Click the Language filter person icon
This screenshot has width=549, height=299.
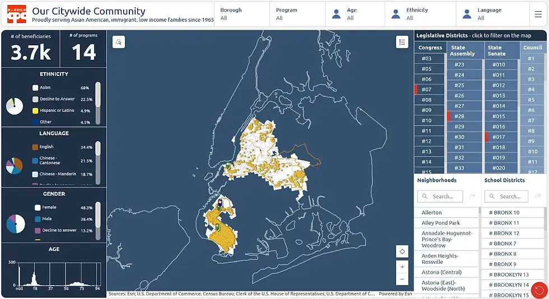pyautogui.click(x=467, y=14)
